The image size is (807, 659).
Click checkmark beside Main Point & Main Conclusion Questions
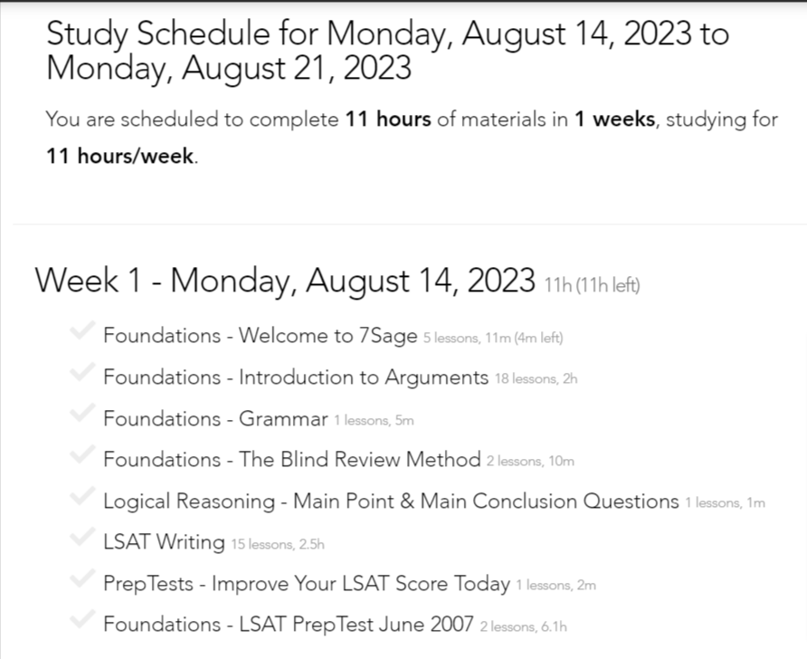click(82, 498)
